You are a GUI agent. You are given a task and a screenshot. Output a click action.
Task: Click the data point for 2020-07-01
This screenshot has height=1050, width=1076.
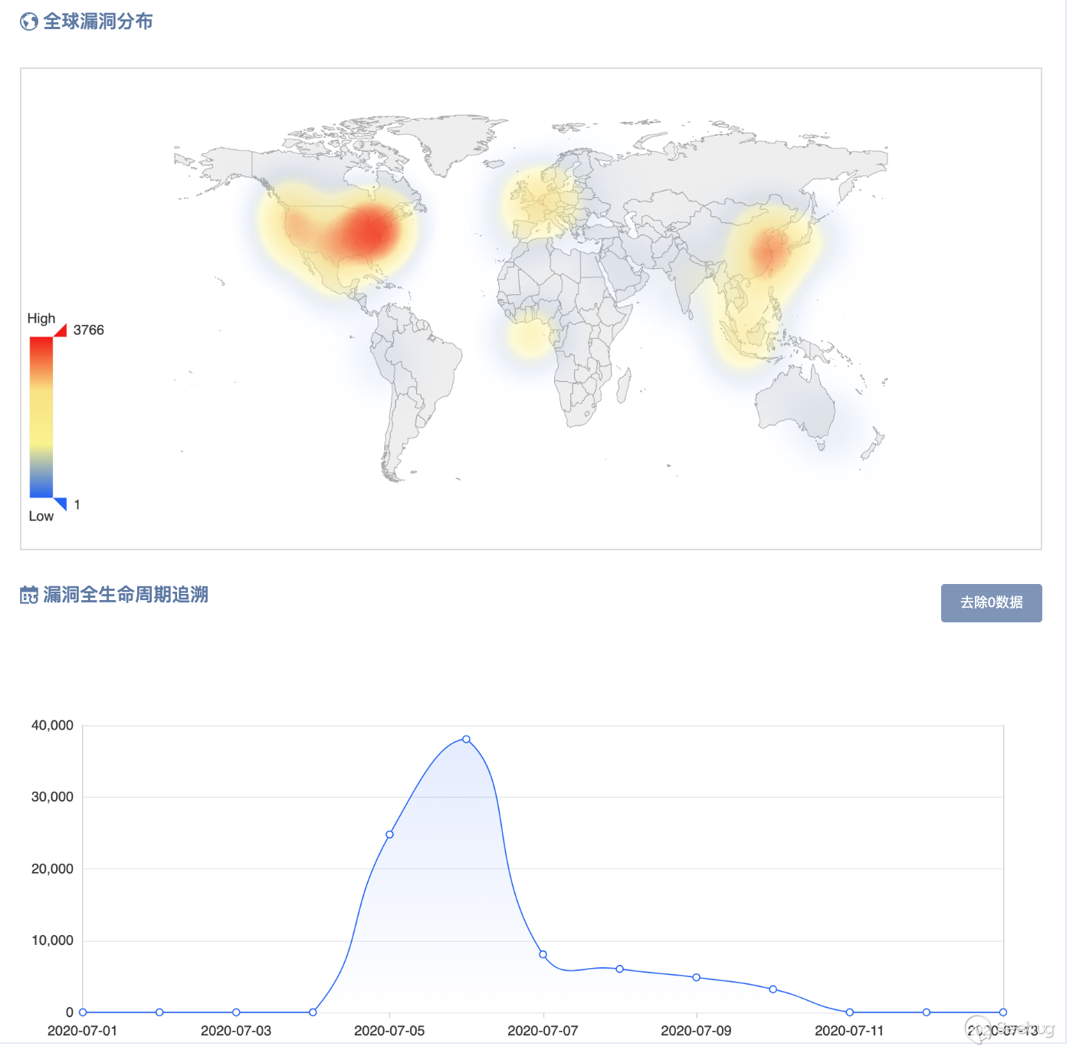pos(83,1012)
